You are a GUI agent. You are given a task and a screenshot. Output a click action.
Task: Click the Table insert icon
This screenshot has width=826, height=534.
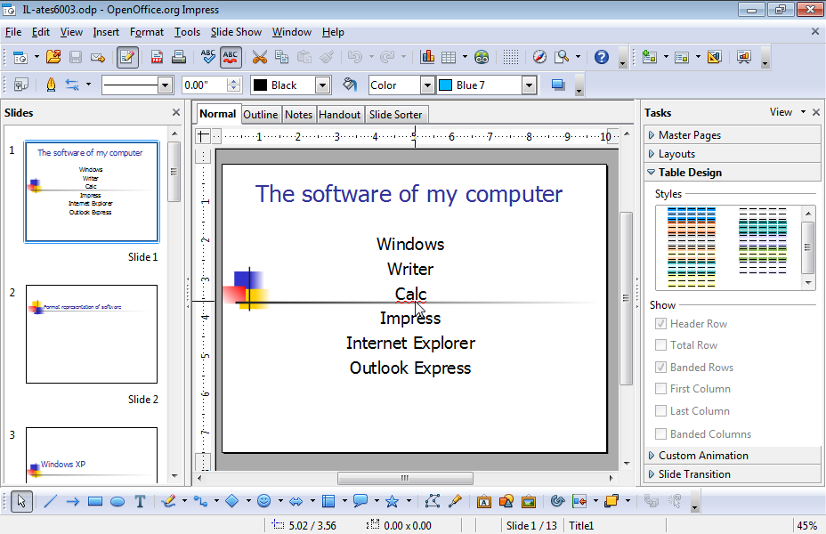click(449, 57)
